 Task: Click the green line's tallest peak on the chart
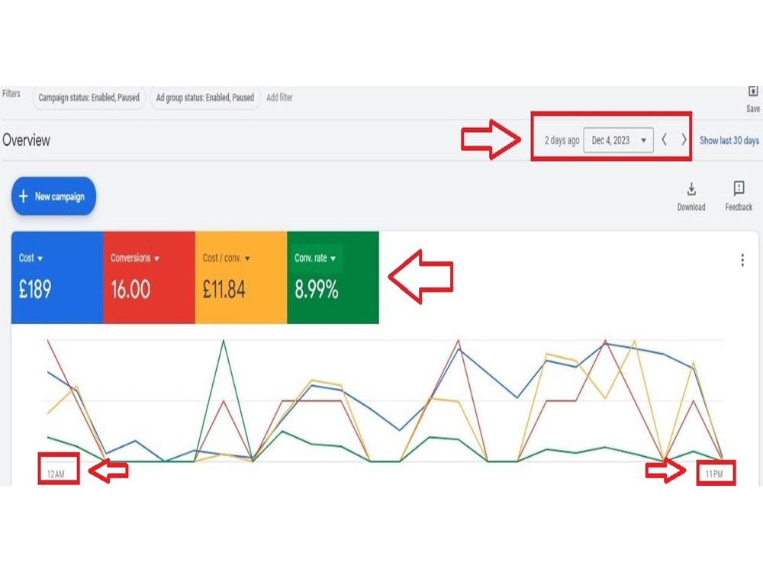coord(224,341)
